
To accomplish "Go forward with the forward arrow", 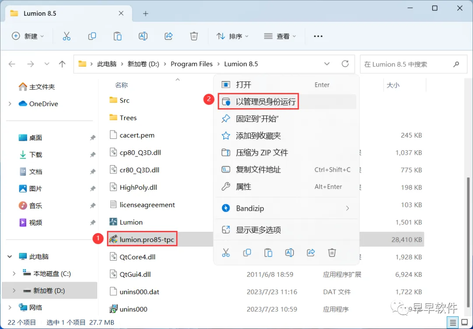I will tap(31, 64).
